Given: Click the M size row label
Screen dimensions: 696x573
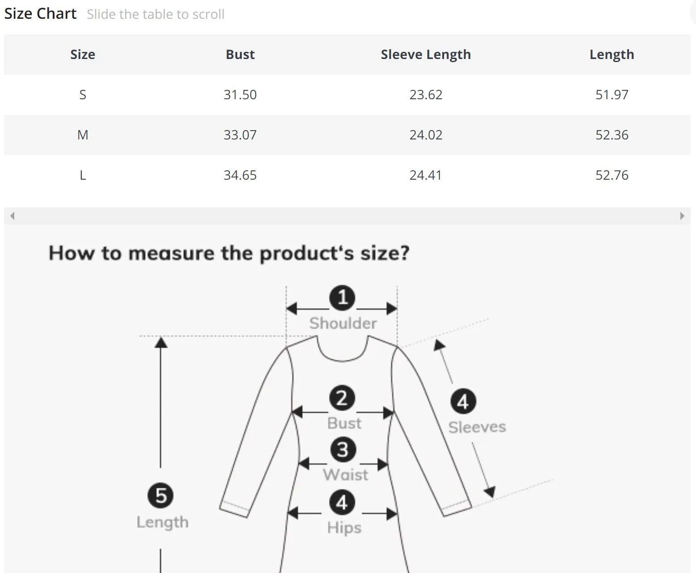Looking at the screenshot, I should [x=83, y=135].
